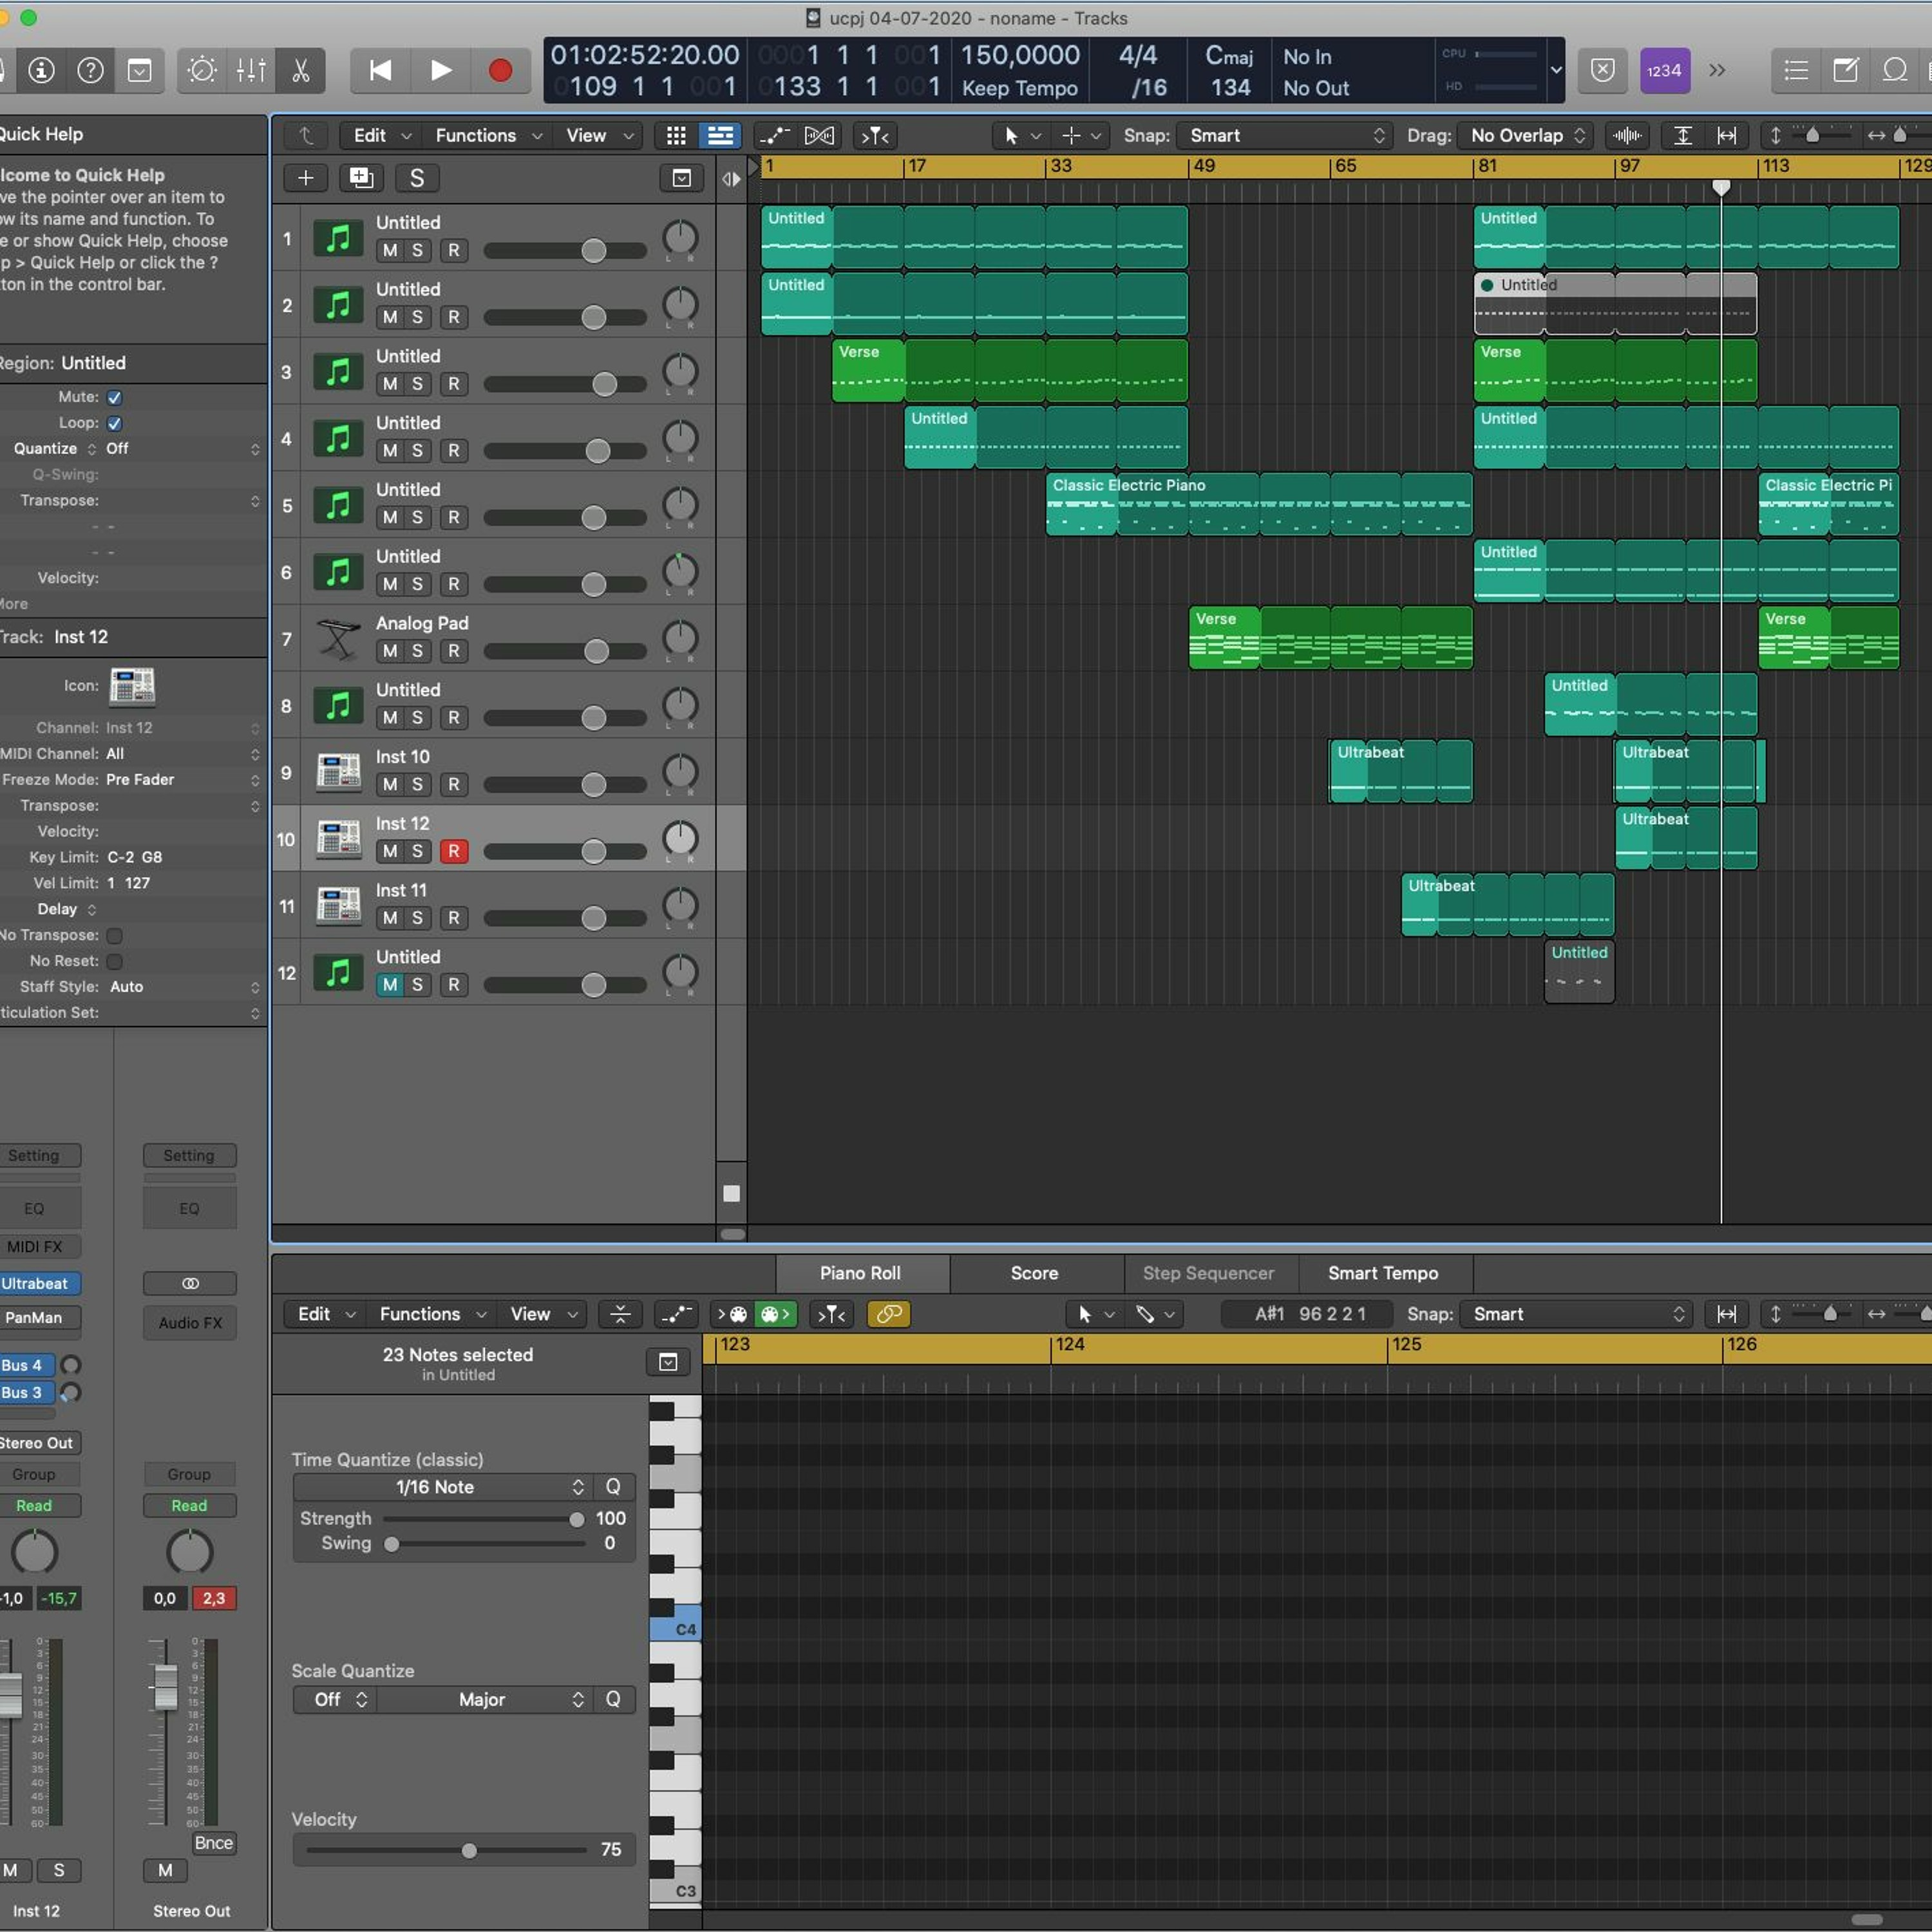Screen dimensions: 1932x1932
Task: Click the Duplicate Track icon
Action: click(x=361, y=178)
